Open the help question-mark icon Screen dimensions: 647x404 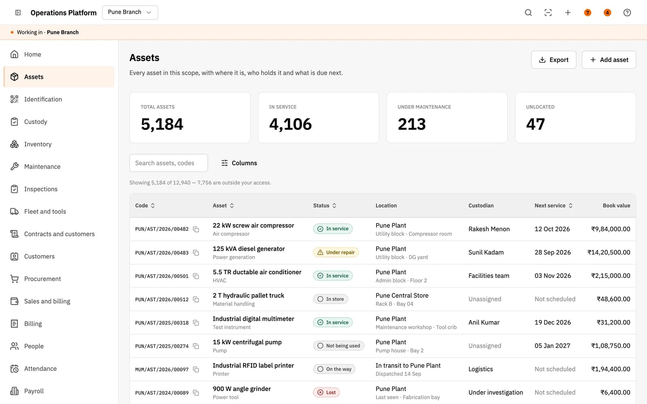[627, 13]
